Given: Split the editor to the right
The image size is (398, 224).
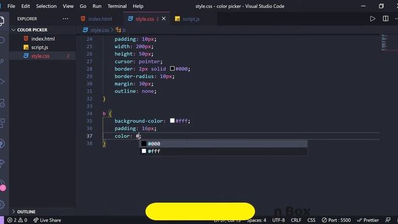Looking at the screenshot, I should pyautogui.click(x=386, y=19).
